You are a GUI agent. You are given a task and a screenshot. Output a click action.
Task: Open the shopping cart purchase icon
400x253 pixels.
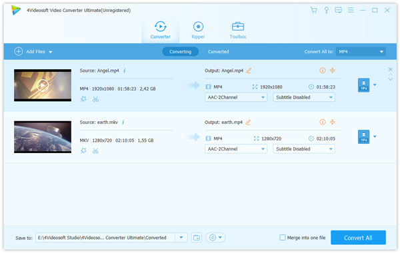pos(313,10)
